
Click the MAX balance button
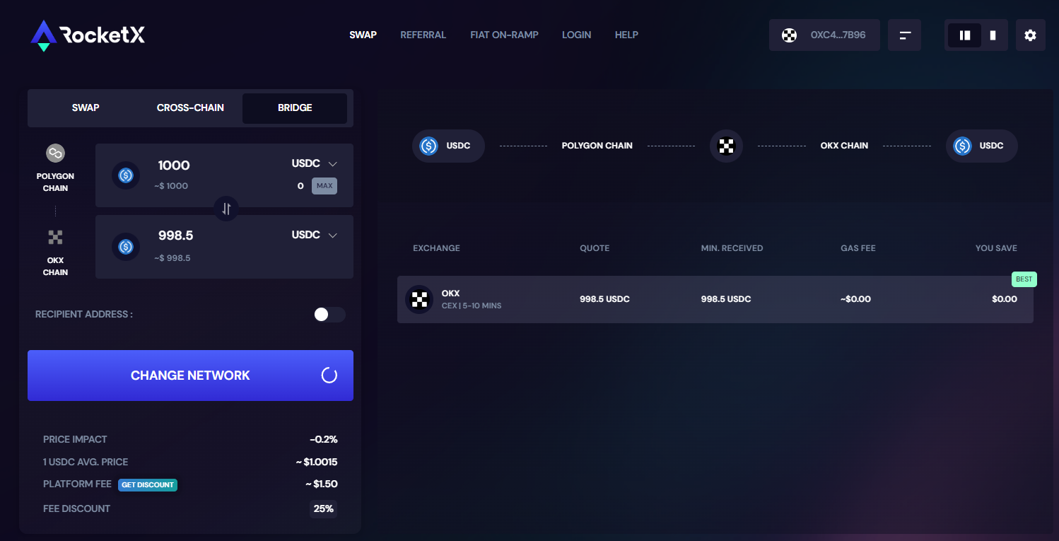coord(324,186)
